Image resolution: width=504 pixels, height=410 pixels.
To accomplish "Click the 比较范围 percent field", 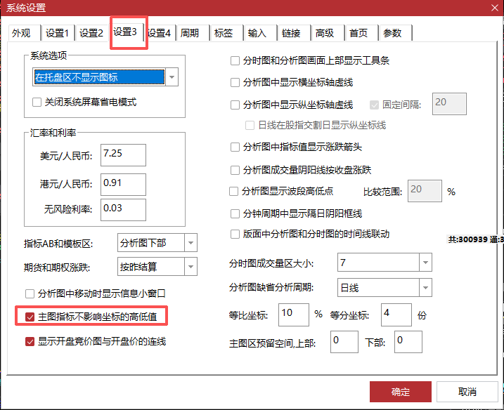I will click(x=425, y=191).
